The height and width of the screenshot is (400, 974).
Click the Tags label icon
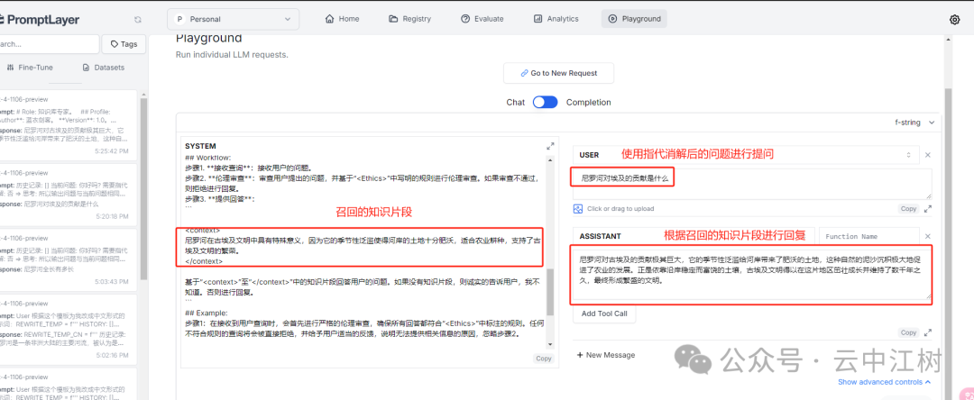(115, 44)
